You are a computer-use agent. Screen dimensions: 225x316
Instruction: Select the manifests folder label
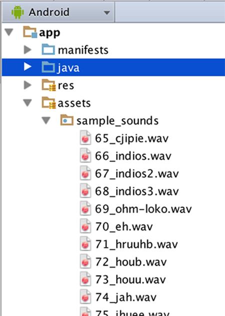click(x=83, y=50)
